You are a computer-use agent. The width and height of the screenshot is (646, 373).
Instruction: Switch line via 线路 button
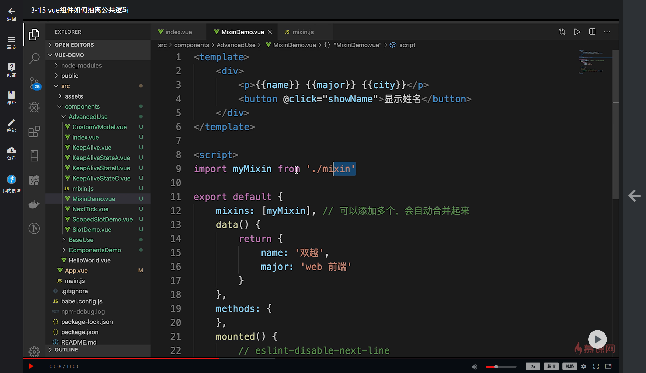[570, 366]
